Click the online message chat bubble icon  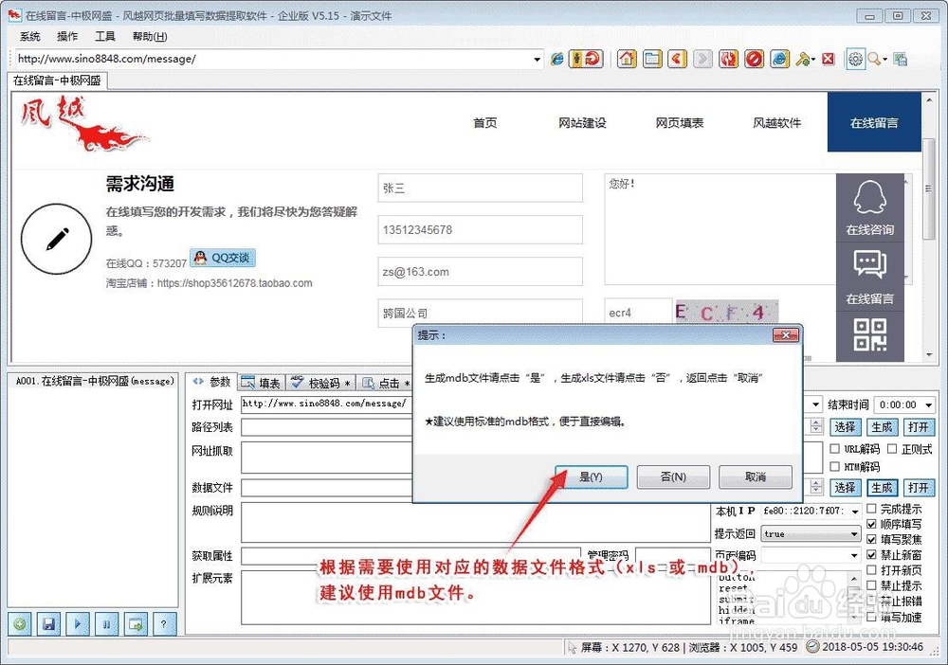click(x=870, y=278)
